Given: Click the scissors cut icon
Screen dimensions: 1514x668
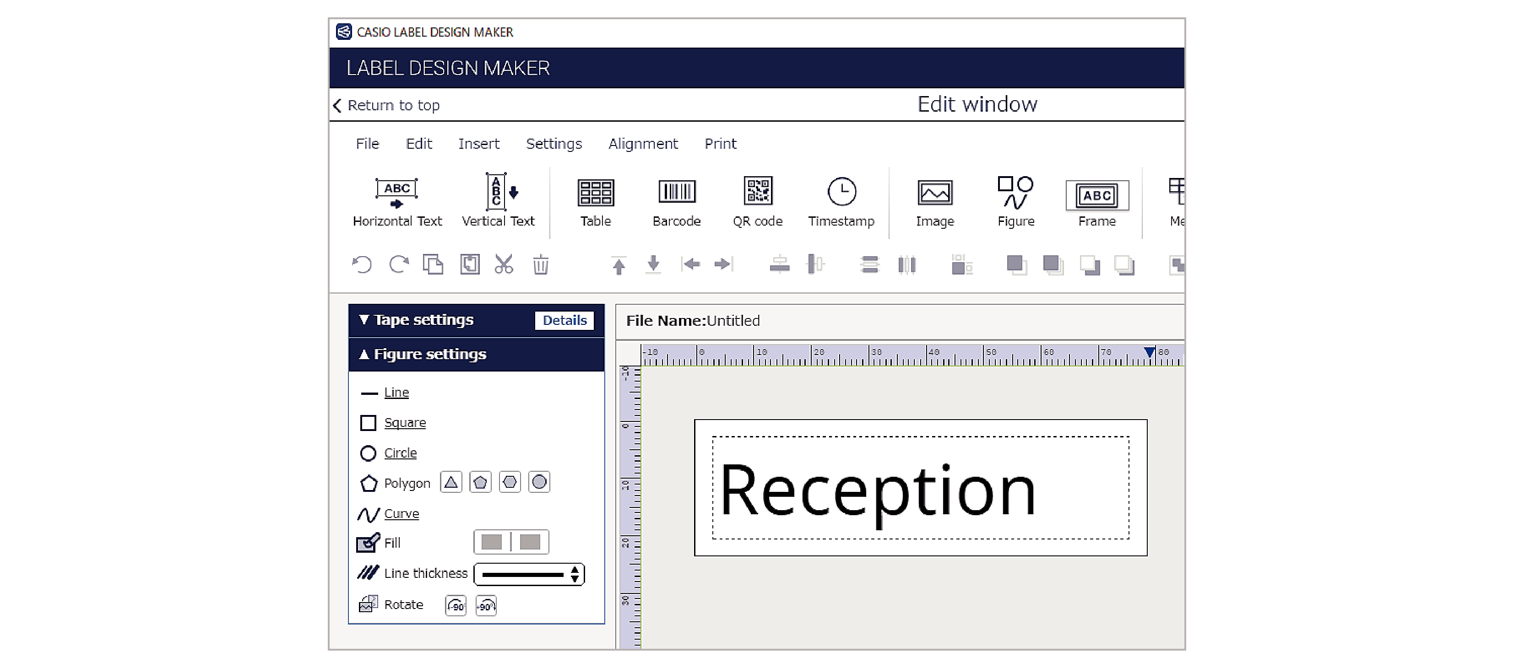Looking at the screenshot, I should [x=504, y=264].
